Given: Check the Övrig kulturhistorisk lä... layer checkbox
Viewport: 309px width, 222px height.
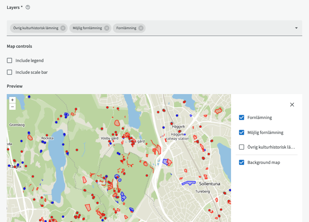Looking at the screenshot, I should (x=241, y=147).
